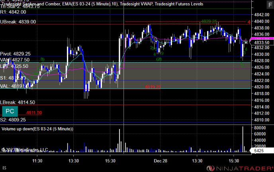The width and height of the screenshot is (274, 172).
Task: Click the green 4839.25 price label
Action: point(209,21)
